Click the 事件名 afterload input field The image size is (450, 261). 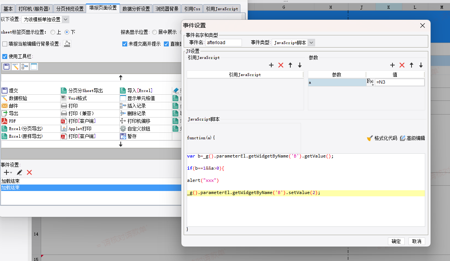click(x=224, y=43)
